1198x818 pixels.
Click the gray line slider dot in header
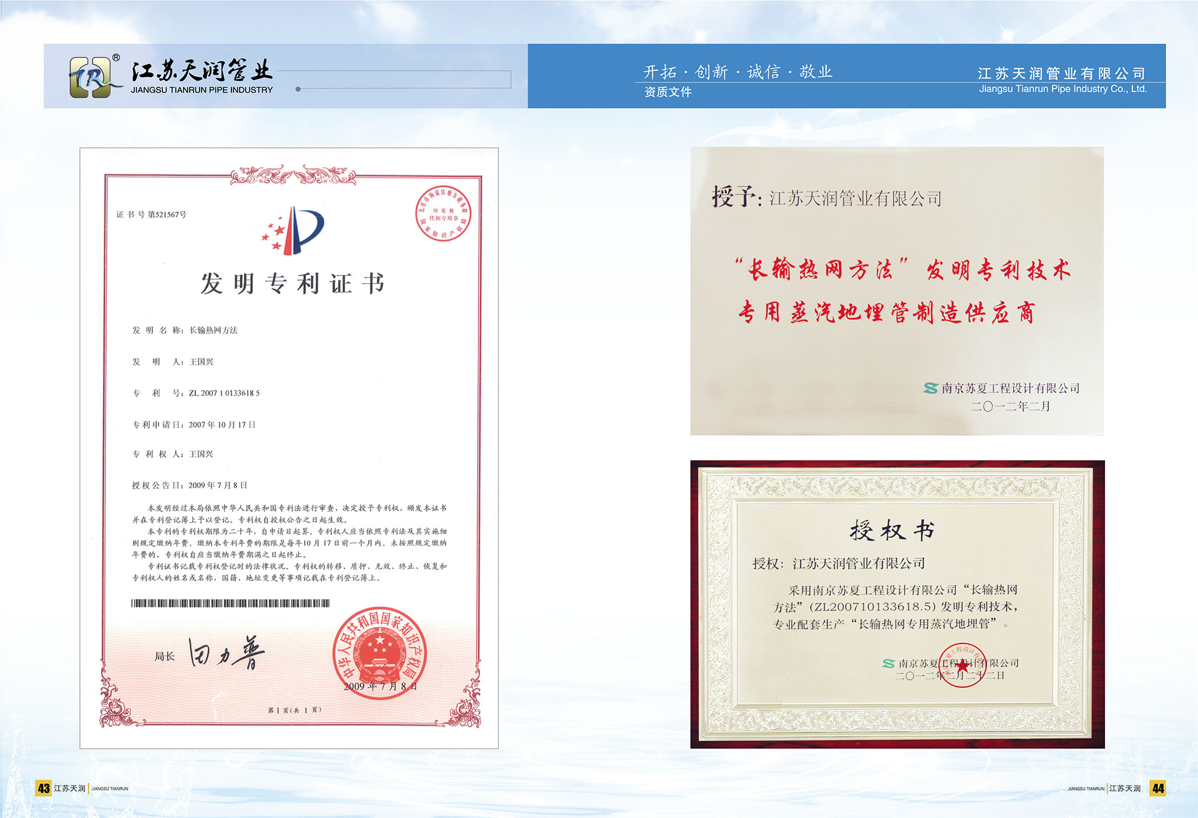coord(298,89)
